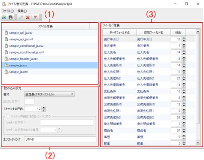Decrease 桁数 for 単価 row
Image resolution: width=204 pixels, height=160 pixels.
[x=184, y=138]
